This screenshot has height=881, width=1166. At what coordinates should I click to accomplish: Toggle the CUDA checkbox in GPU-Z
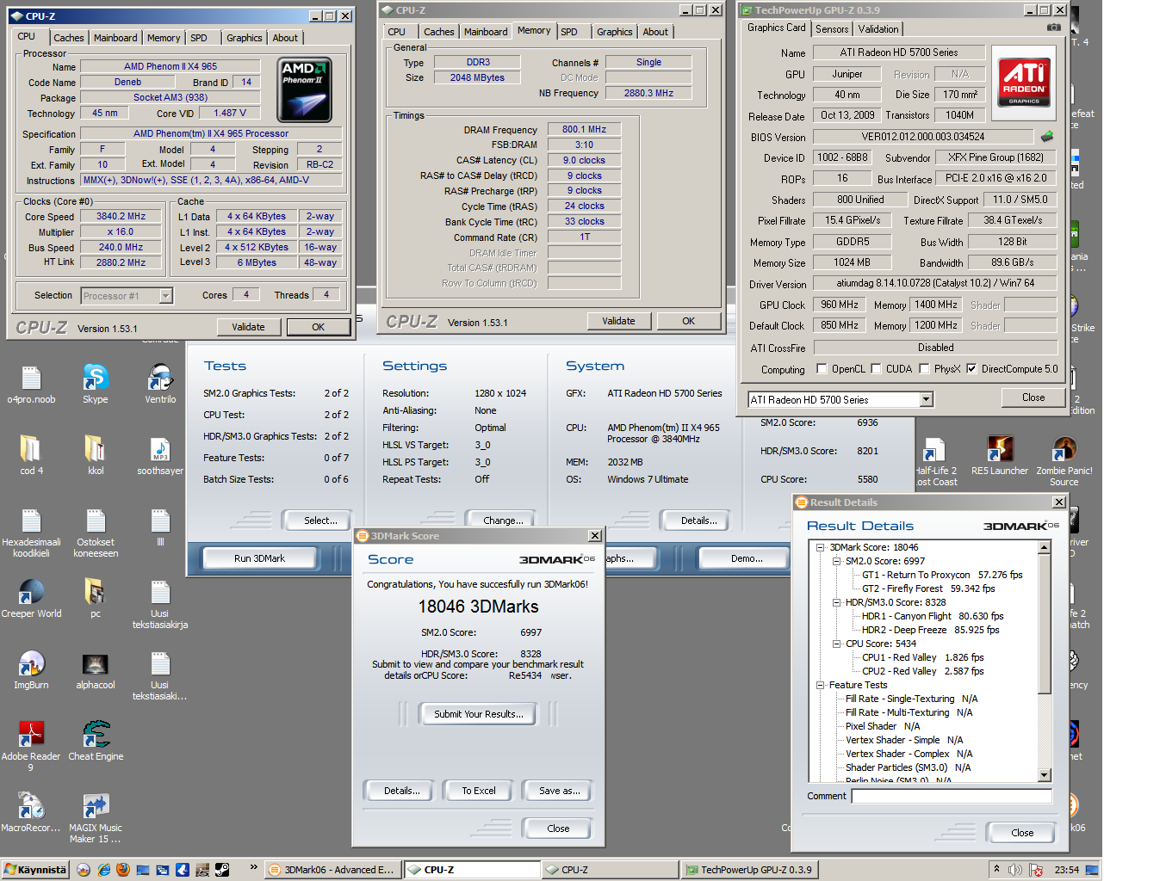[x=876, y=369]
